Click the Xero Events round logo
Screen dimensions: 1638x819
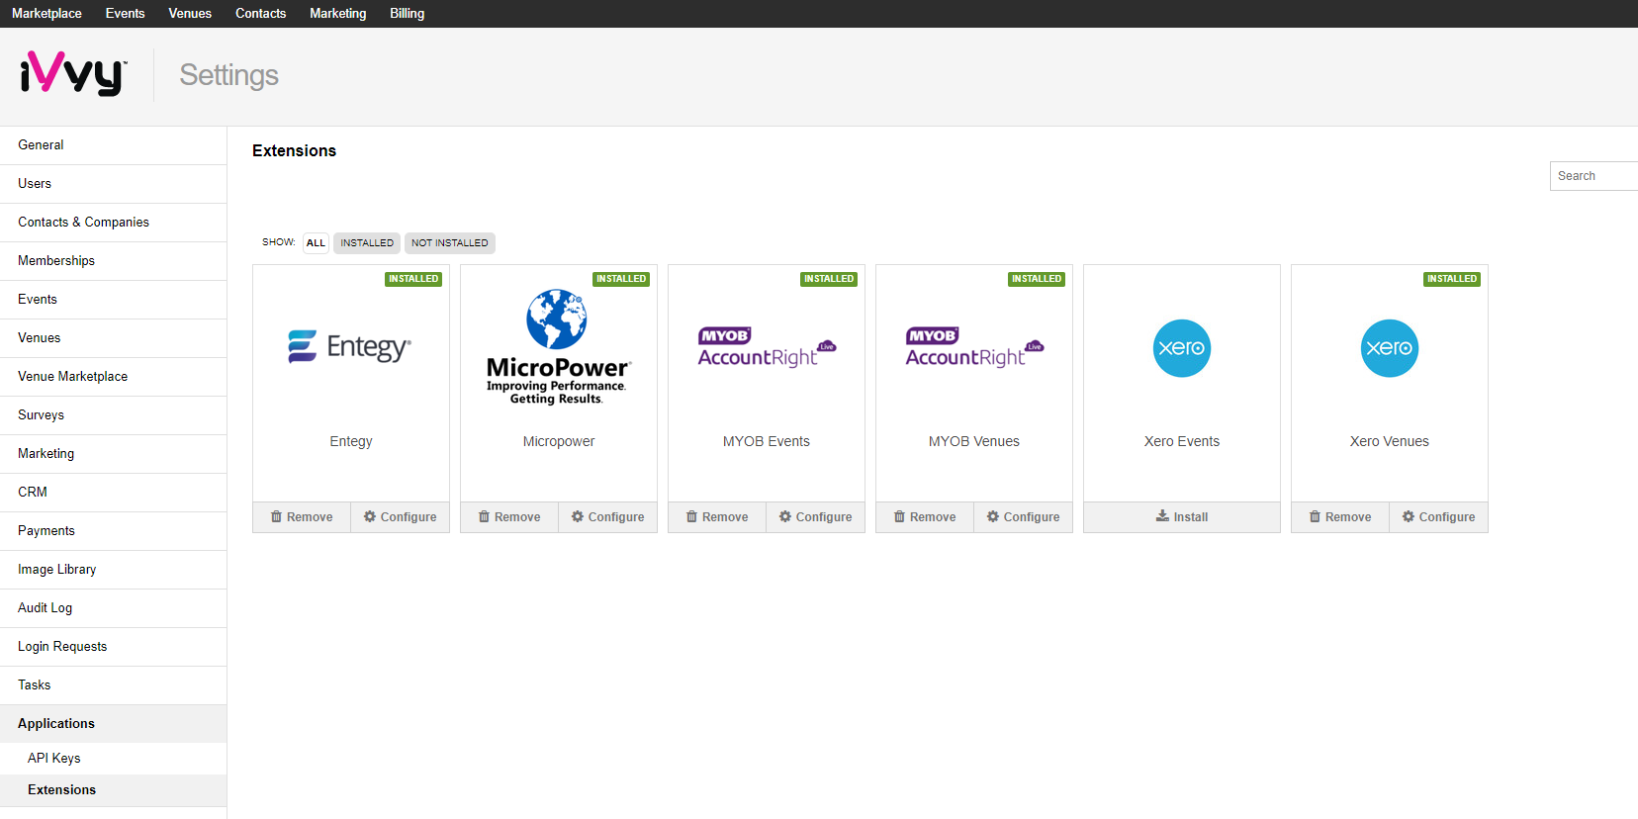point(1182,348)
